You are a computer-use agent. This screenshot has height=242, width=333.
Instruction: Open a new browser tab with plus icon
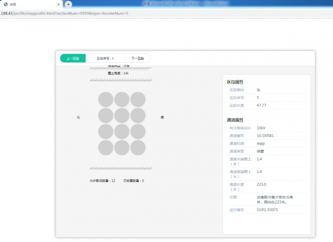(69, 4)
